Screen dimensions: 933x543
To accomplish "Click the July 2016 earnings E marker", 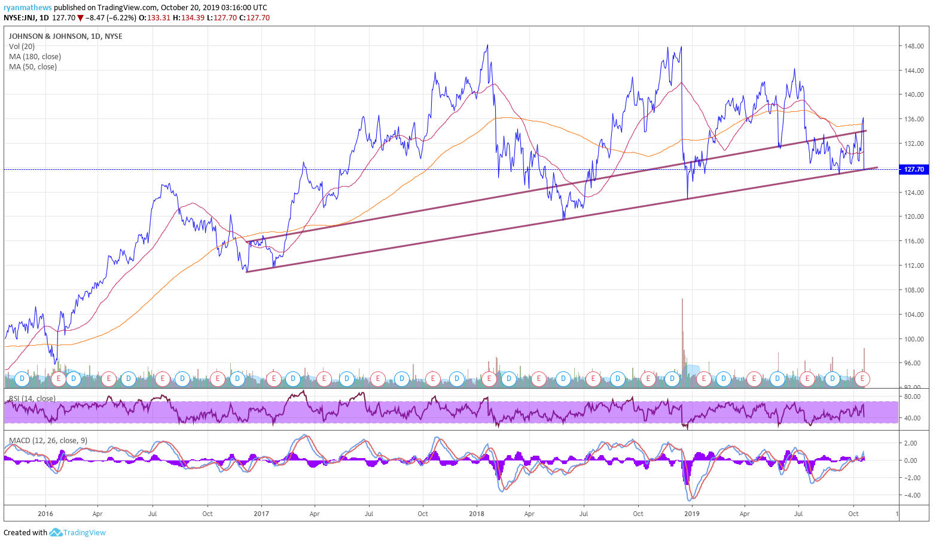I will tap(163, 379).
